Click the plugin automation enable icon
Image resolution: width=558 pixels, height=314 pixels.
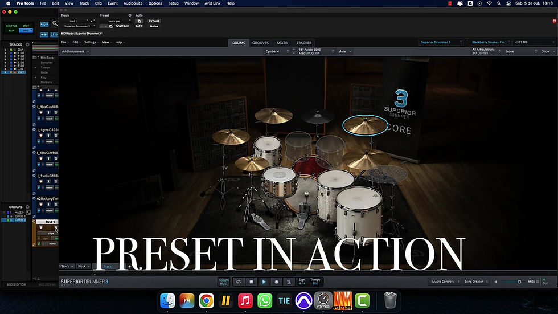139,21
